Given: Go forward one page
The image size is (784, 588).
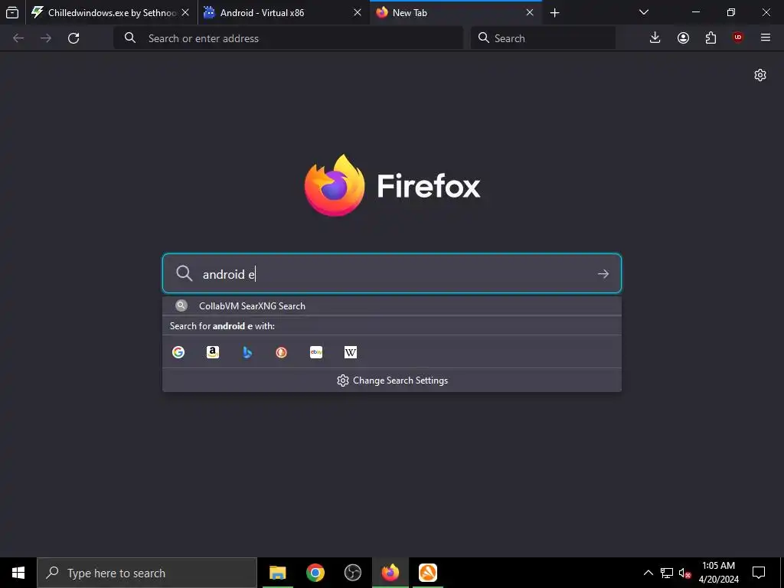Looking at the screenshot, I should (x=46, y=38).
